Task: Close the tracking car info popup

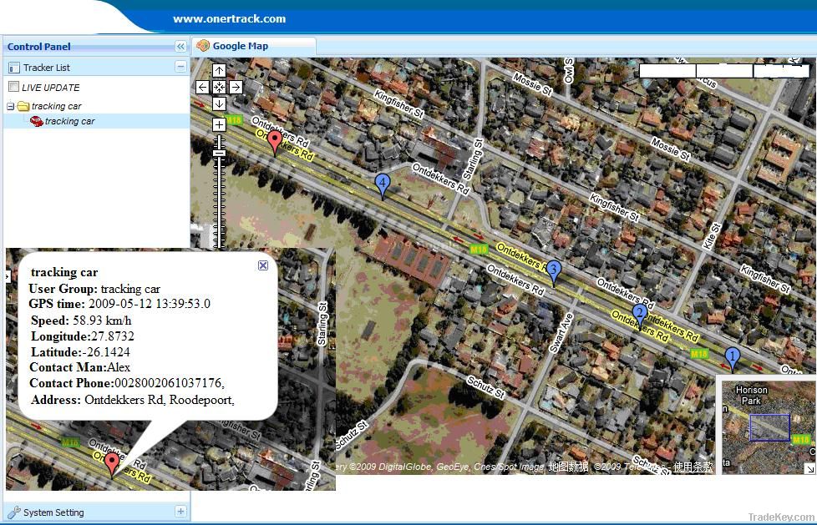Action: click(263, 265)
